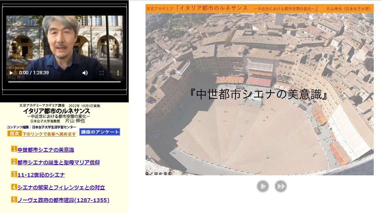Toggle the camera-off icon on slide
Image resolution: width=382 pixels, height=213 pixels.
(161, 174)
